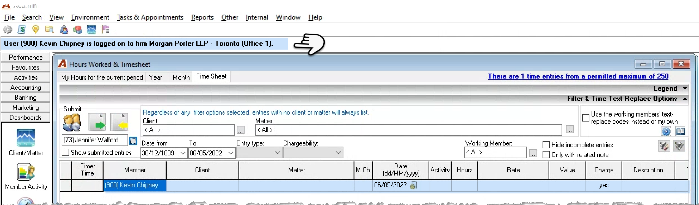Open the Chargeability dropdown
The height and width of the screenshot is (205, 699).
pyautogui.click(x=313, y=153)
